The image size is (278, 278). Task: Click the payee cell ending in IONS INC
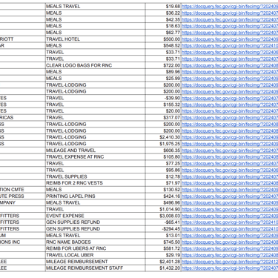click(23, 242)
